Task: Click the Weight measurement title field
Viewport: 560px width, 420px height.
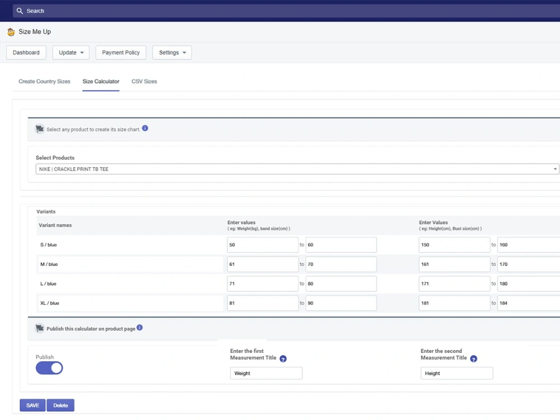Action: point(266,373)
